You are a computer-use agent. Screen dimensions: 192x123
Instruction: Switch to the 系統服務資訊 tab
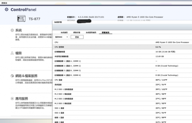coord(91,32)
